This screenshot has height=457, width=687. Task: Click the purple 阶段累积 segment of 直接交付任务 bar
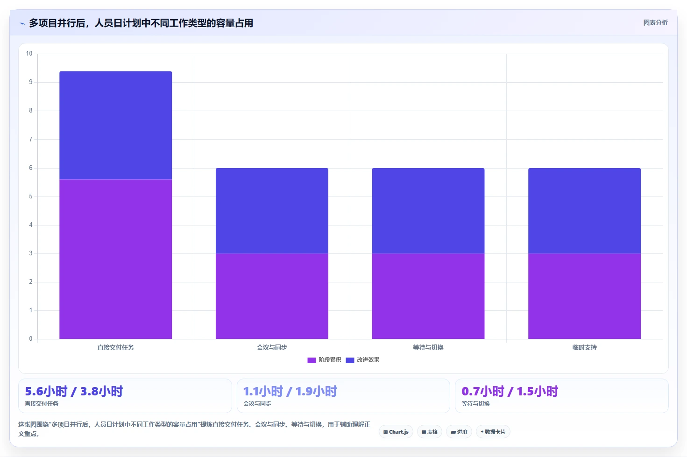(116, 259)
